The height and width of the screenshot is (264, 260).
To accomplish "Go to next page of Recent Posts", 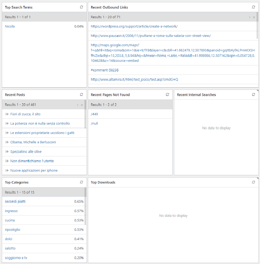I will point(77,104).
